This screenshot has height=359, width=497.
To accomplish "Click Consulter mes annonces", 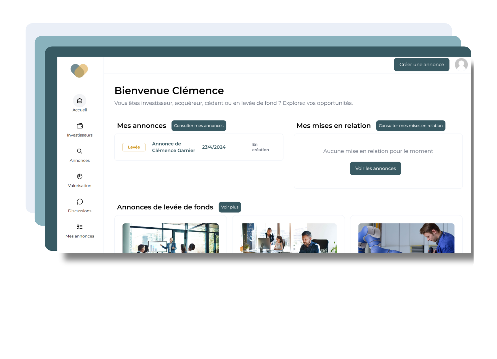I will [199, 126].
